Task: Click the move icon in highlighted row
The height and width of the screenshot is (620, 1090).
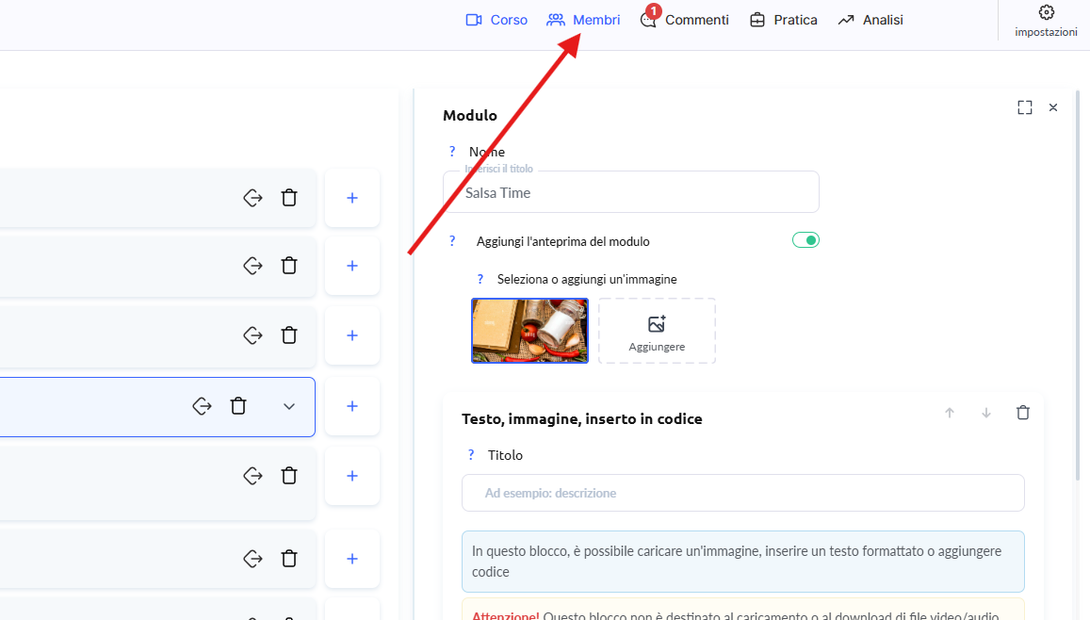Action: click(x=202, y=406)
